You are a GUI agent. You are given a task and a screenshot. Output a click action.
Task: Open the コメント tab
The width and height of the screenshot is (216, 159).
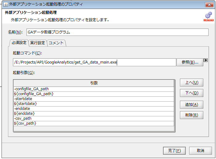(x=56, y=43)
